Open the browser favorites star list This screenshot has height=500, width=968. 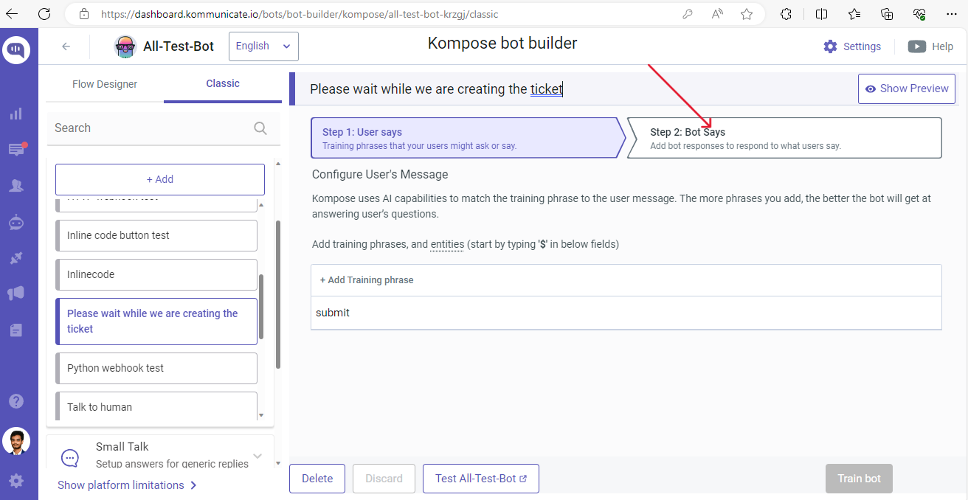(854, 14)
